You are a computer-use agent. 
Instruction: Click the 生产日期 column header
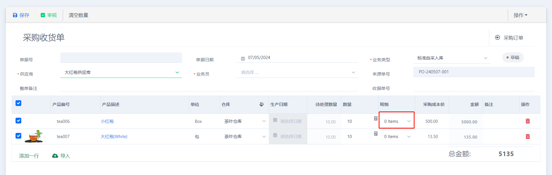(279, 105)
